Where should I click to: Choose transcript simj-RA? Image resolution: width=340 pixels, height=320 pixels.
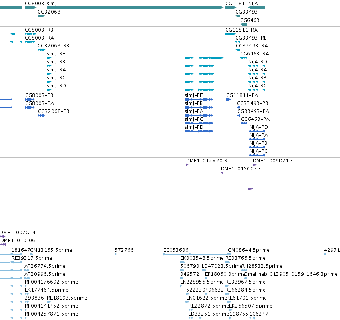[56, 70]
